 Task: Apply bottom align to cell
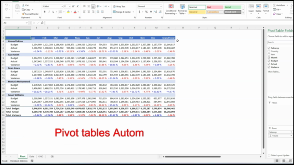(x=93, y=6)
